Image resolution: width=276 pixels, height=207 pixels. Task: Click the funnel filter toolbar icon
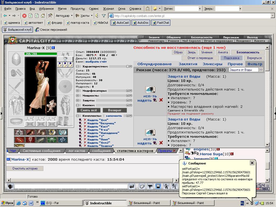(104, 16)
